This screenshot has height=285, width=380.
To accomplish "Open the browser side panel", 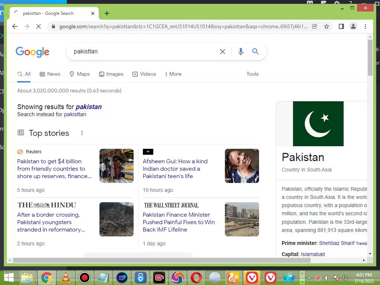I will point(341,26).
